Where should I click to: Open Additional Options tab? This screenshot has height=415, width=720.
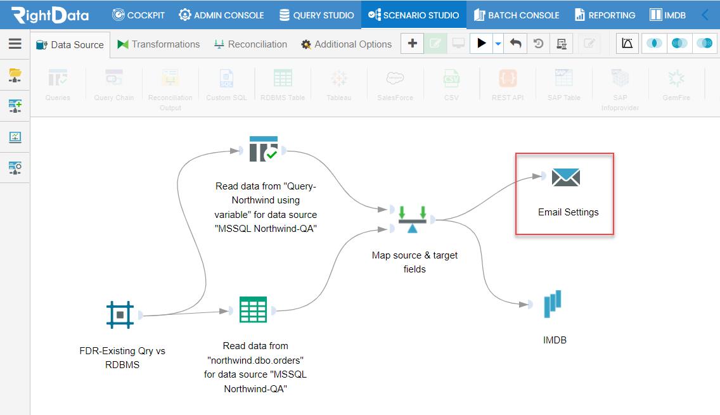coord(346,44)
